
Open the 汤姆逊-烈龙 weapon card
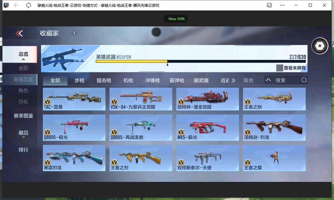point(274,127)
